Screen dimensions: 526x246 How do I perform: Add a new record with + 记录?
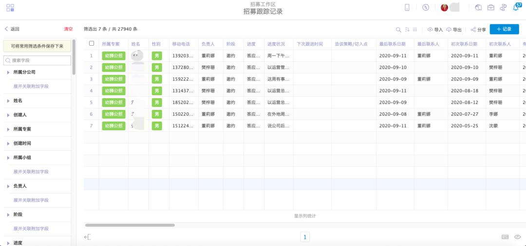[504, 29]
